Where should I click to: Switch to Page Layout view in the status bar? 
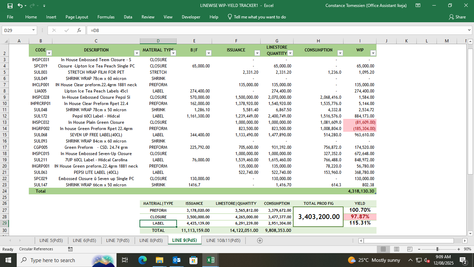[x=396, y=249]
